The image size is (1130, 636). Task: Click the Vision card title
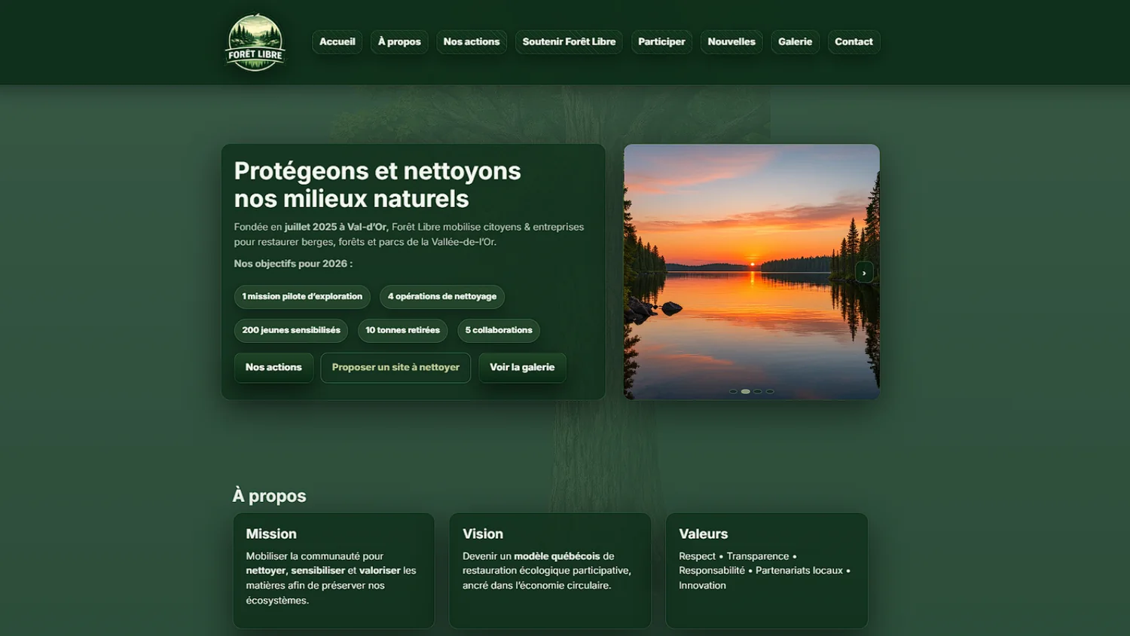tap(483, 534)
